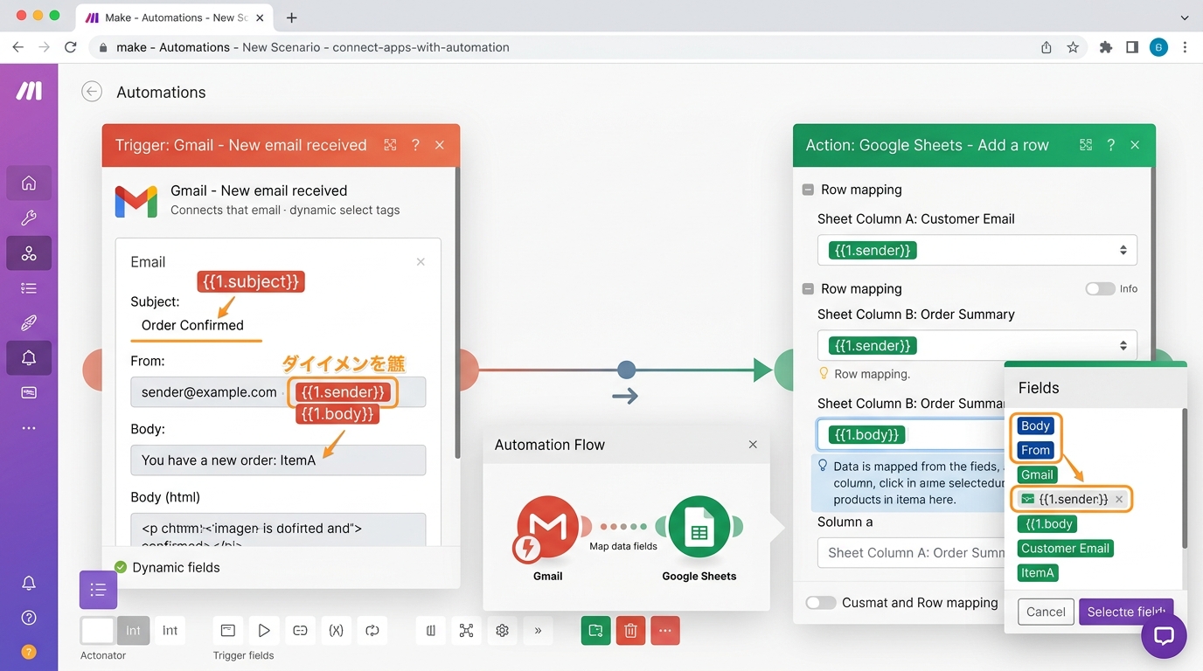Viewport: 1203px width, 671px height.
Task: Choose the Body field in Fields list
Action: (1035, 425)
